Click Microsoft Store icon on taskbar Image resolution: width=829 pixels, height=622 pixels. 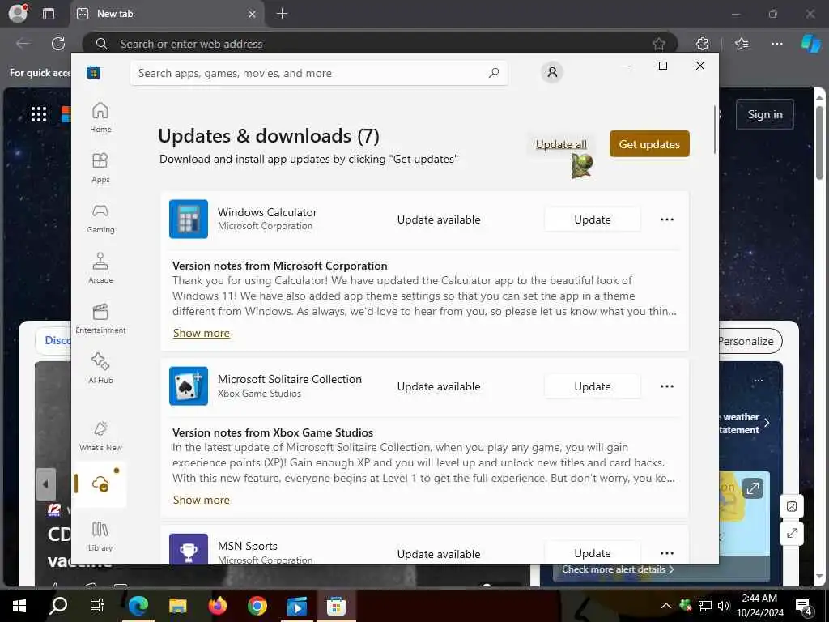pos(336,606)
